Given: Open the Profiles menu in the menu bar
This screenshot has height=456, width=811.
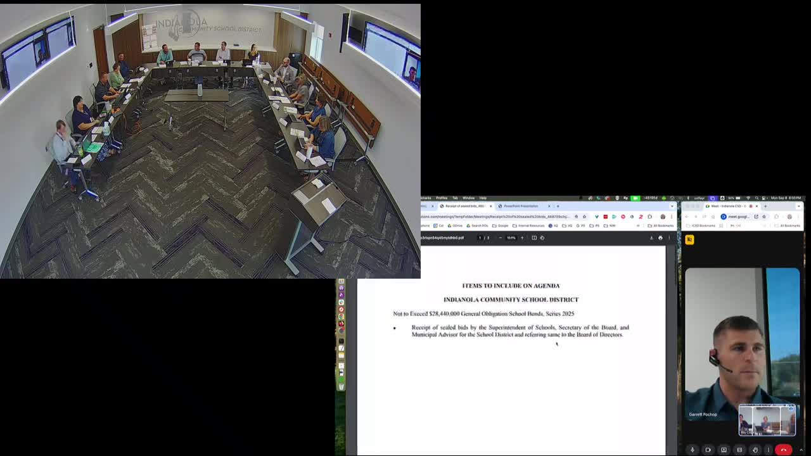Looking at the screenshot, I should click(442, 198).
